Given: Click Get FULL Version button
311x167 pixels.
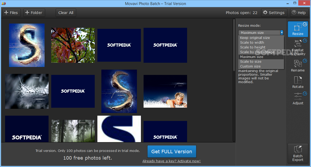Looking at the screenshot, I should [x=172, y=151].
